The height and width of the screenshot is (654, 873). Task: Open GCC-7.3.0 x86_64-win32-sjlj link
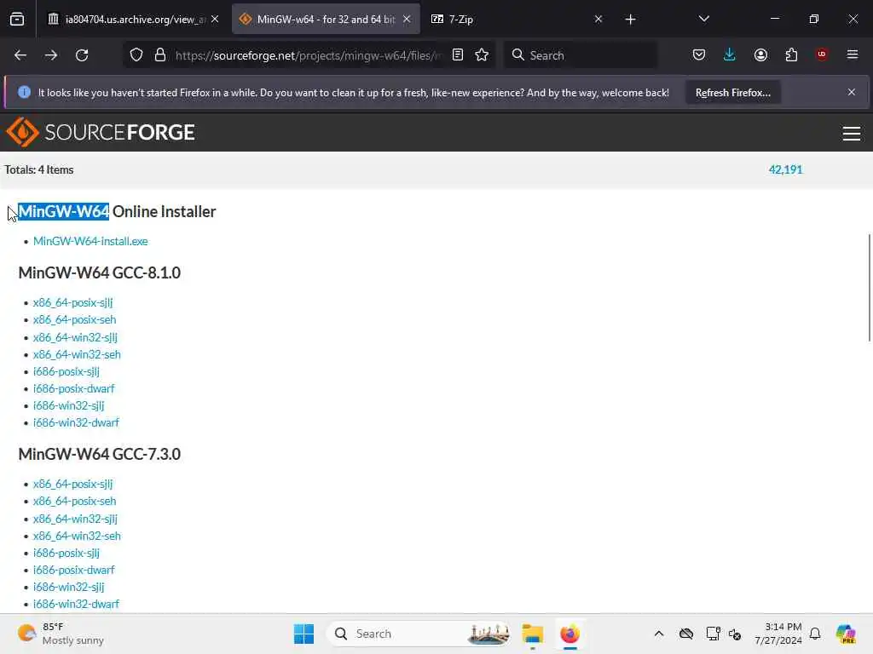click(75, 519)
